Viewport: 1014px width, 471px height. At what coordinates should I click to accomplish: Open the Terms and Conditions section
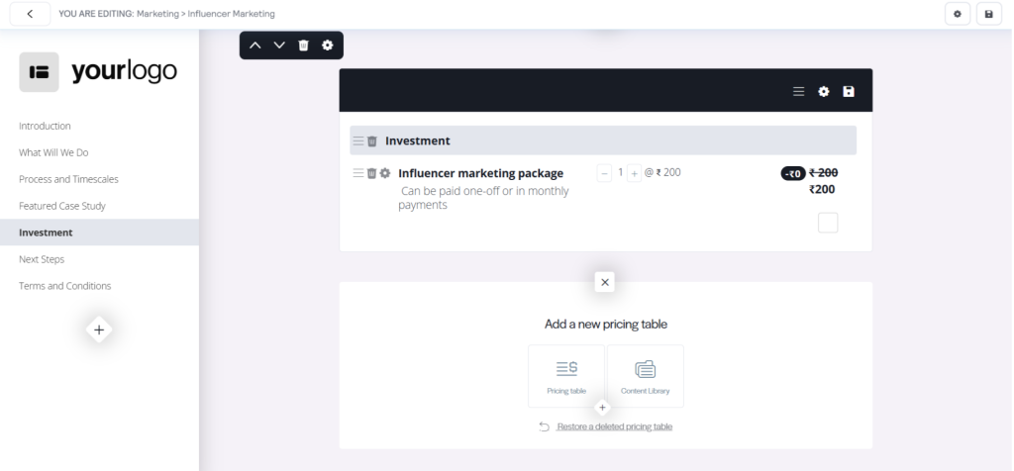[x=64, y=286]
